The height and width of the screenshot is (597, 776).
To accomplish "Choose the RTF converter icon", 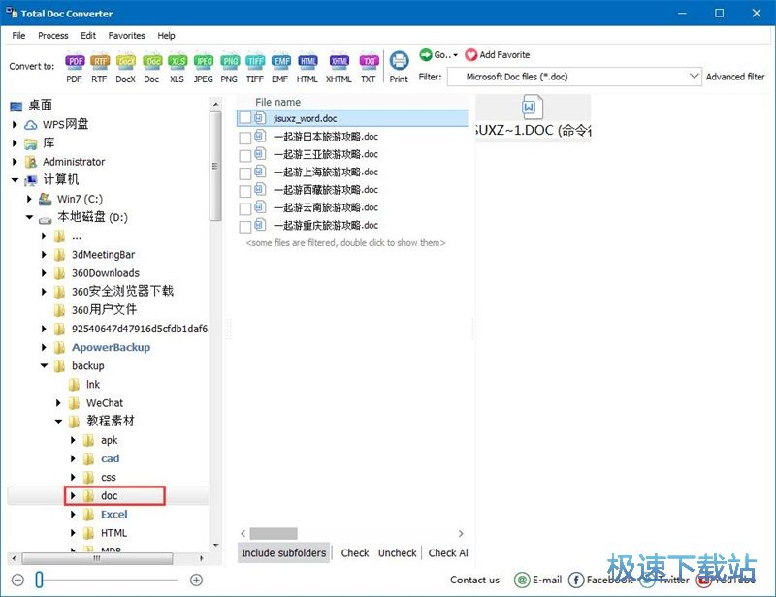I will coord(99,62).
